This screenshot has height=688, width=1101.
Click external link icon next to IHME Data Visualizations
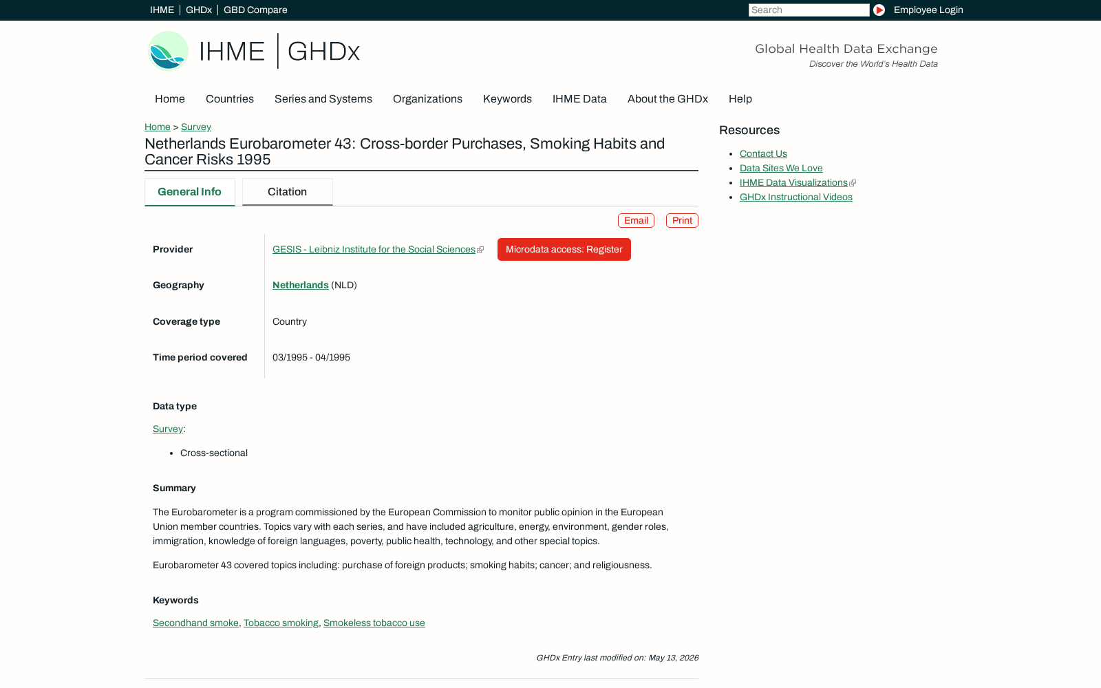853,183
